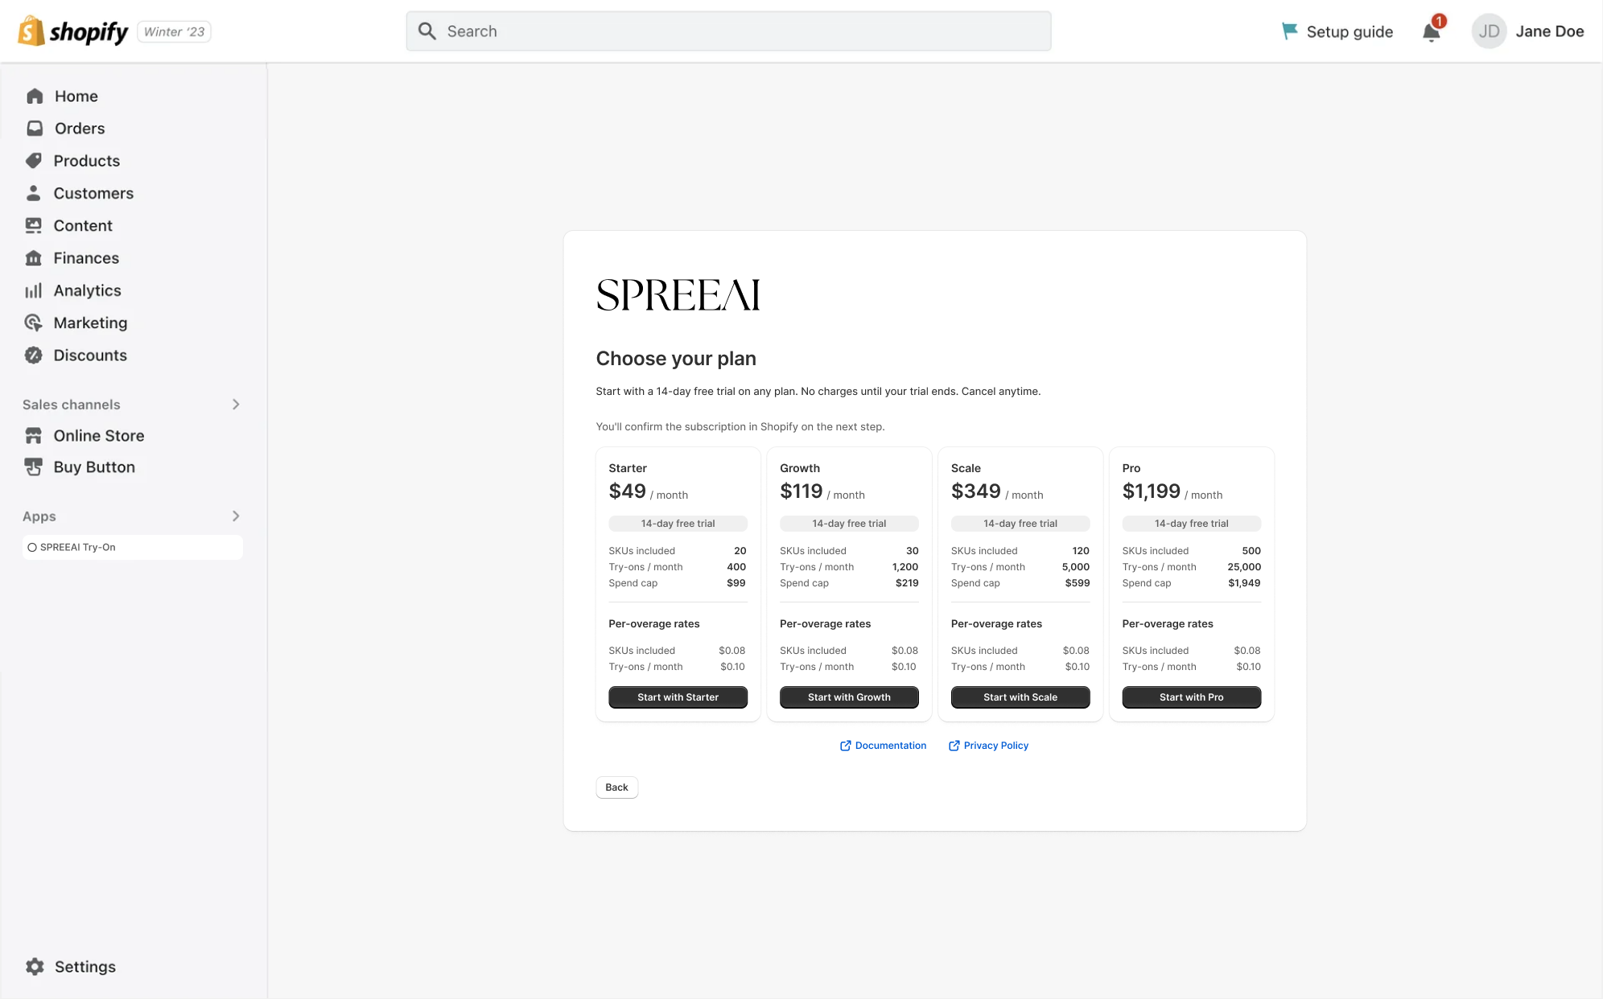Click the Jane Doe account name
Image resolution: width=1603 pixels, height=999 pixels.
(x=1550, y=31)
